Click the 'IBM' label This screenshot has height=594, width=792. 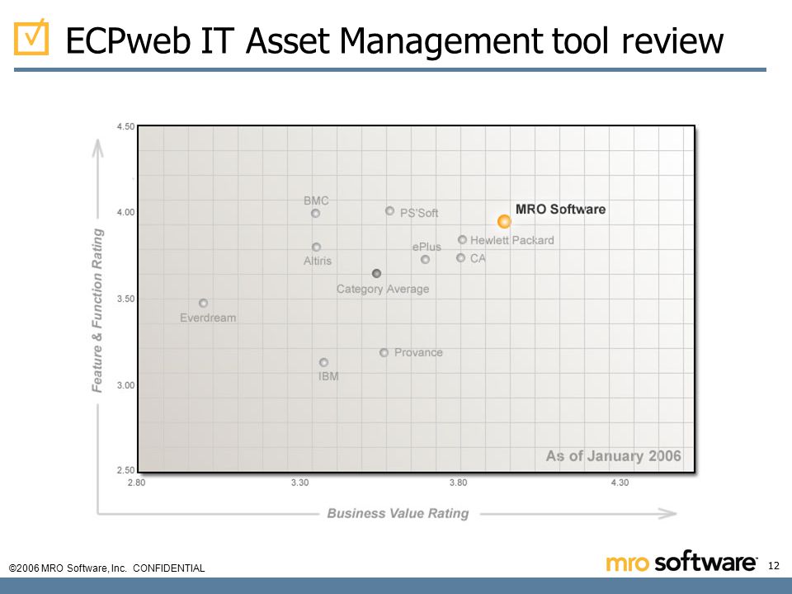tap(328, 376)
